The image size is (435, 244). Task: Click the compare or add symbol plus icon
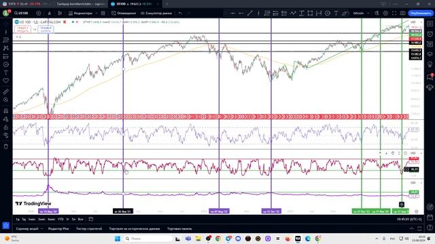point(39,13)
